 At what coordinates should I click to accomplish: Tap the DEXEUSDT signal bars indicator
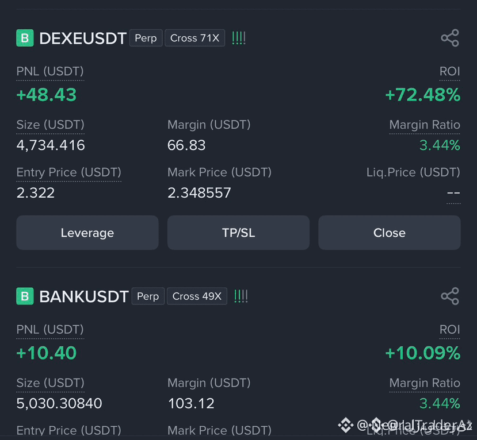238,38
